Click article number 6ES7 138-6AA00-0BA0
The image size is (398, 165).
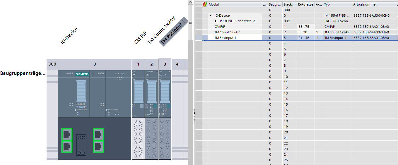(x=371, y=32)
